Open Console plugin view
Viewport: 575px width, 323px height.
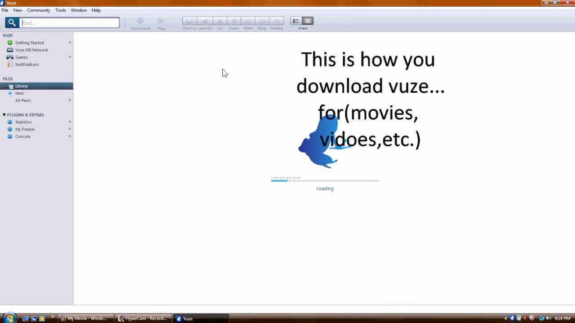(23, 136)
